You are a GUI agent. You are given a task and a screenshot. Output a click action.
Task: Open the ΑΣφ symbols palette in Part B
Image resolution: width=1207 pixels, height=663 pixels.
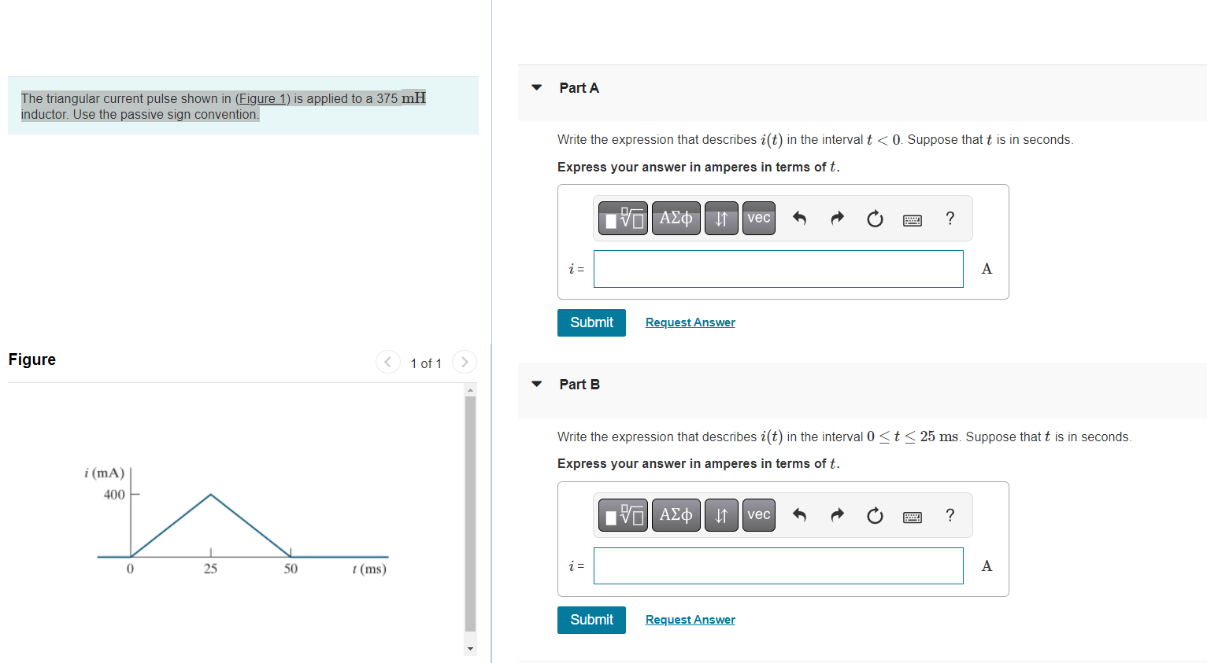coord(676,514)
